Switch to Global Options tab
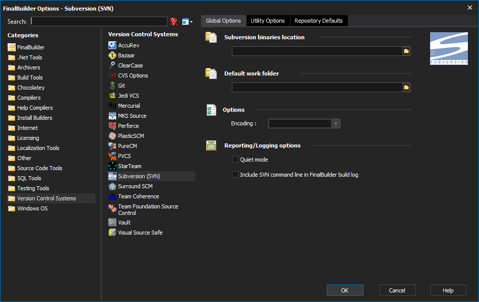This screenshot has height=302, width=479. click(223, 21)
